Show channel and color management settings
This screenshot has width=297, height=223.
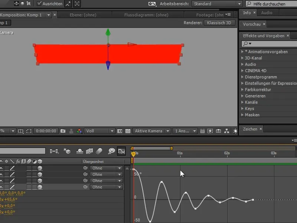pos(79,130)
